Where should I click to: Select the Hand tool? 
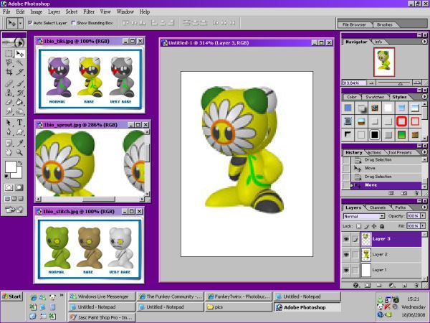pos(9,152)
